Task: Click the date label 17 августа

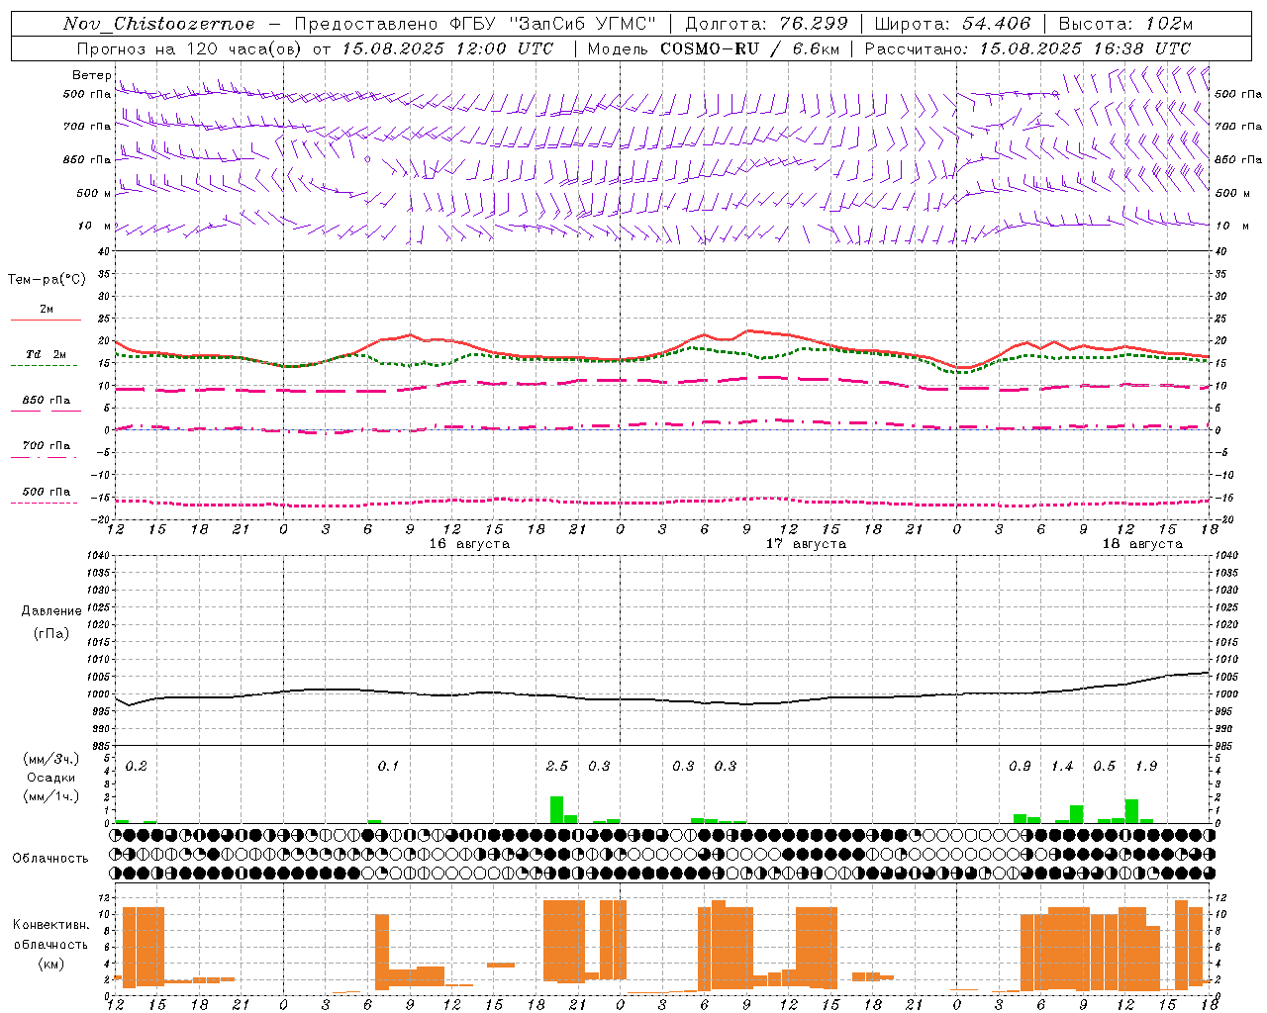Action: (x=806, y=544)
